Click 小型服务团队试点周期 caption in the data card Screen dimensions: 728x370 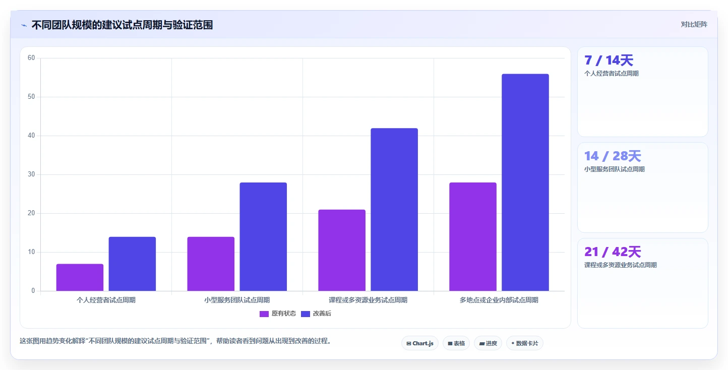[615, 169]
